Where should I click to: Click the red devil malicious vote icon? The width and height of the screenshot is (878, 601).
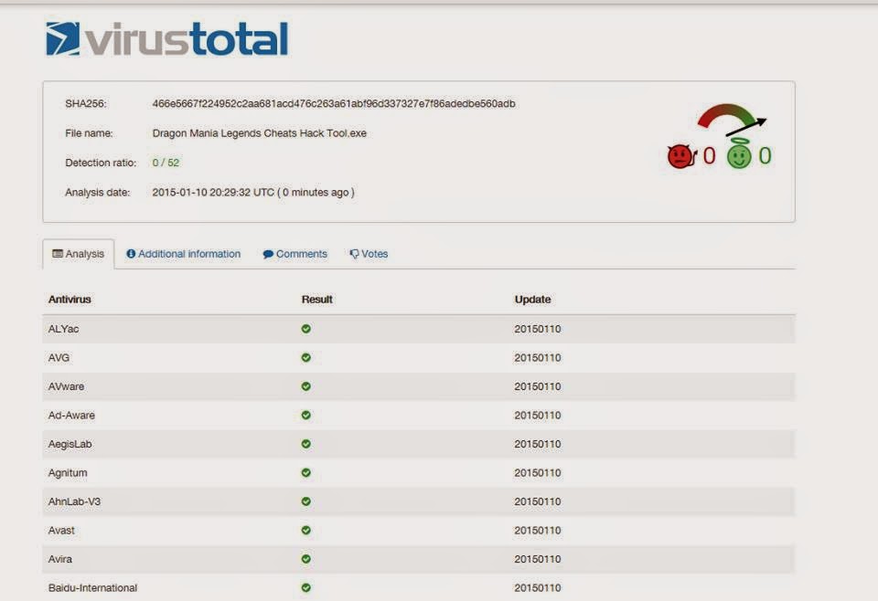pos(681,156)
